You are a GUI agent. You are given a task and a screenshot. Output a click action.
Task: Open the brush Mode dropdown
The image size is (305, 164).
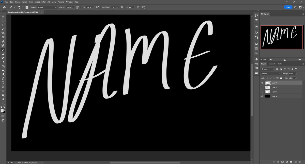pyautogui.click(x=47, y=7)
